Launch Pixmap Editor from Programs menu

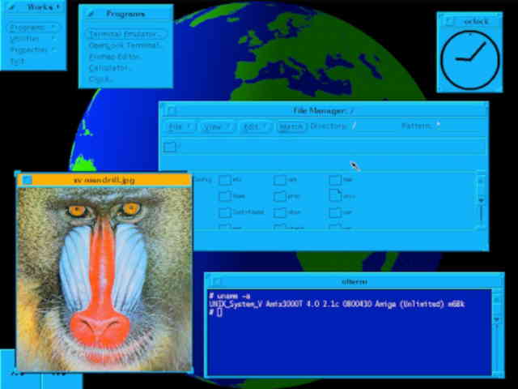pos(114,57)
